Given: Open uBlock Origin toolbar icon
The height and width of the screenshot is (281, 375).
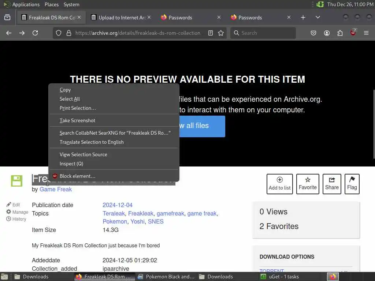Looking at the screenshot, I should [353, 33].
